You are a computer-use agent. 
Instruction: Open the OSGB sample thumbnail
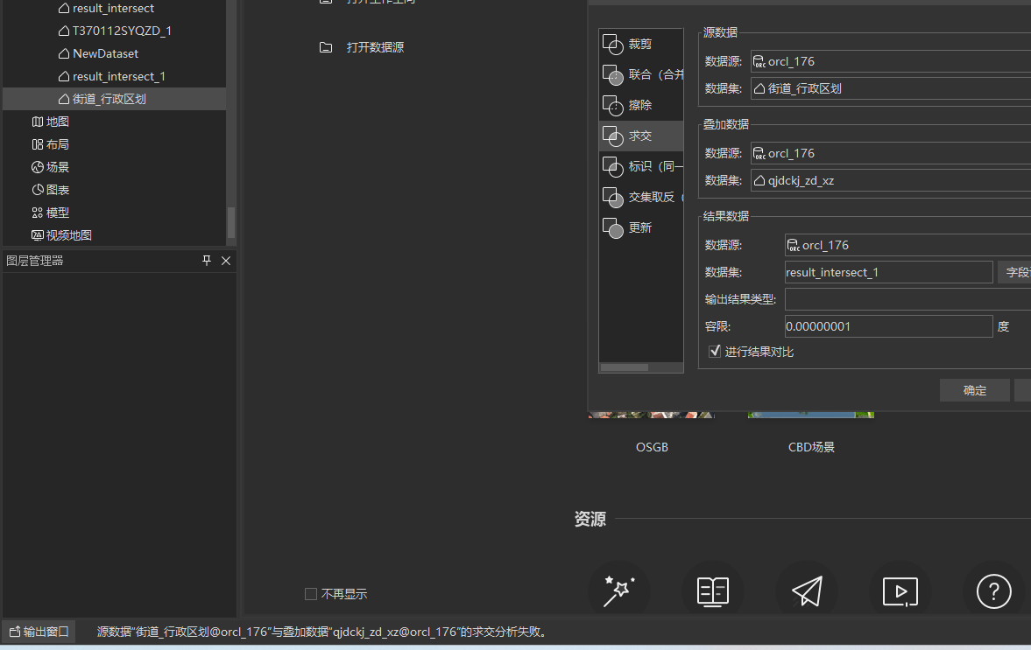tap(652, 415)
